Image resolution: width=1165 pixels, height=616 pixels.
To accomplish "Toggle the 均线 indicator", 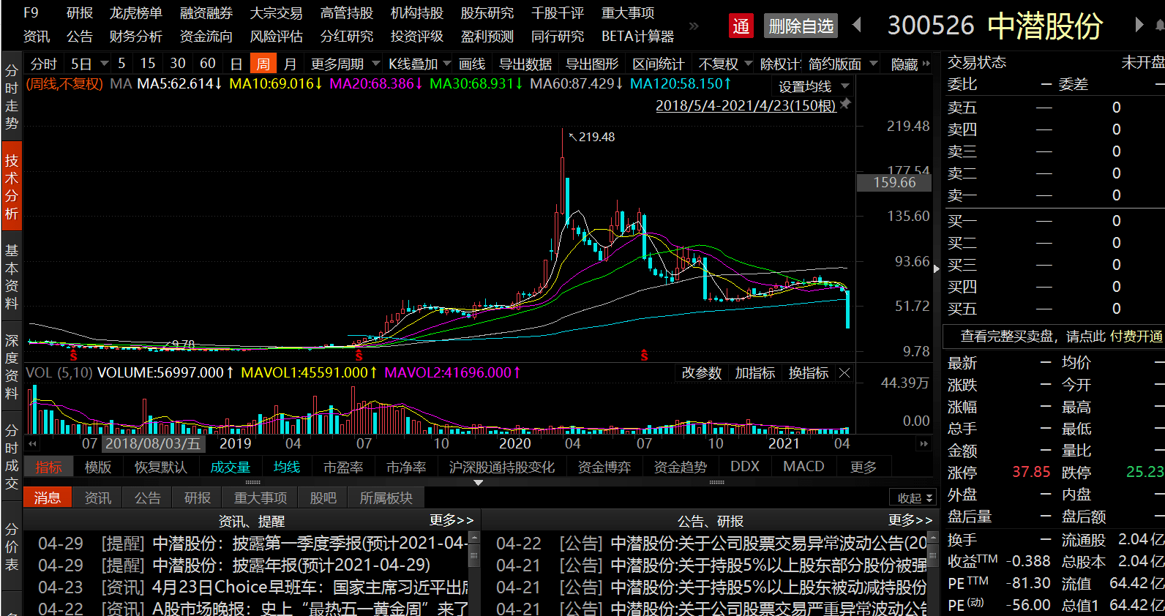I will pos(287,467).
